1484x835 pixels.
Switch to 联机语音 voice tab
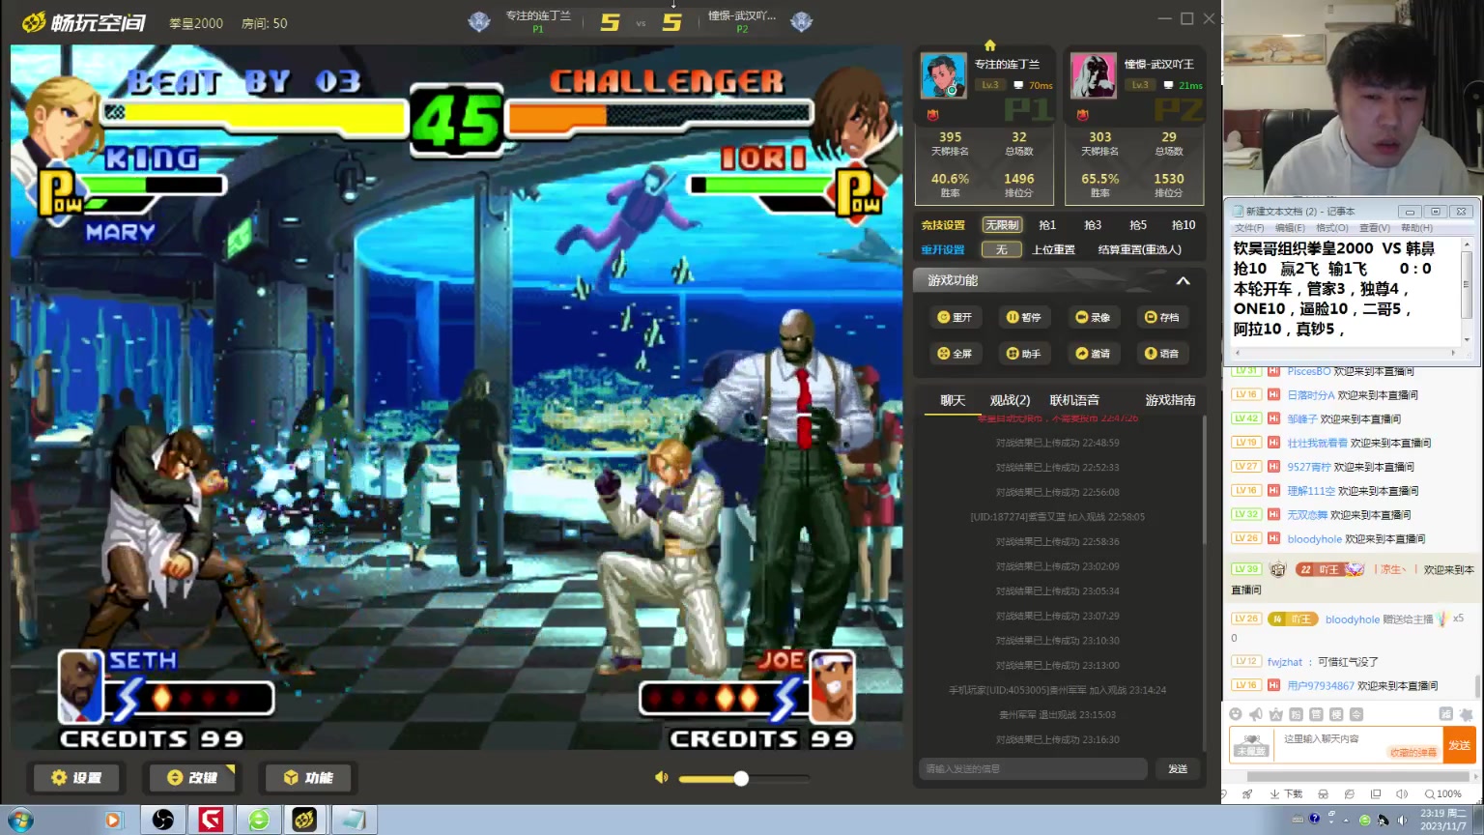[1074, 400]
